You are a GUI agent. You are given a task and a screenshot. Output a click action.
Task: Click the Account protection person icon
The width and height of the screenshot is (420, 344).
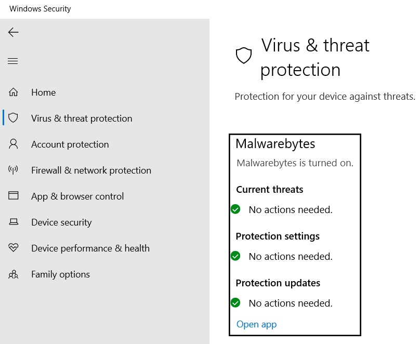pyautogui.click(x=13, y=144)
